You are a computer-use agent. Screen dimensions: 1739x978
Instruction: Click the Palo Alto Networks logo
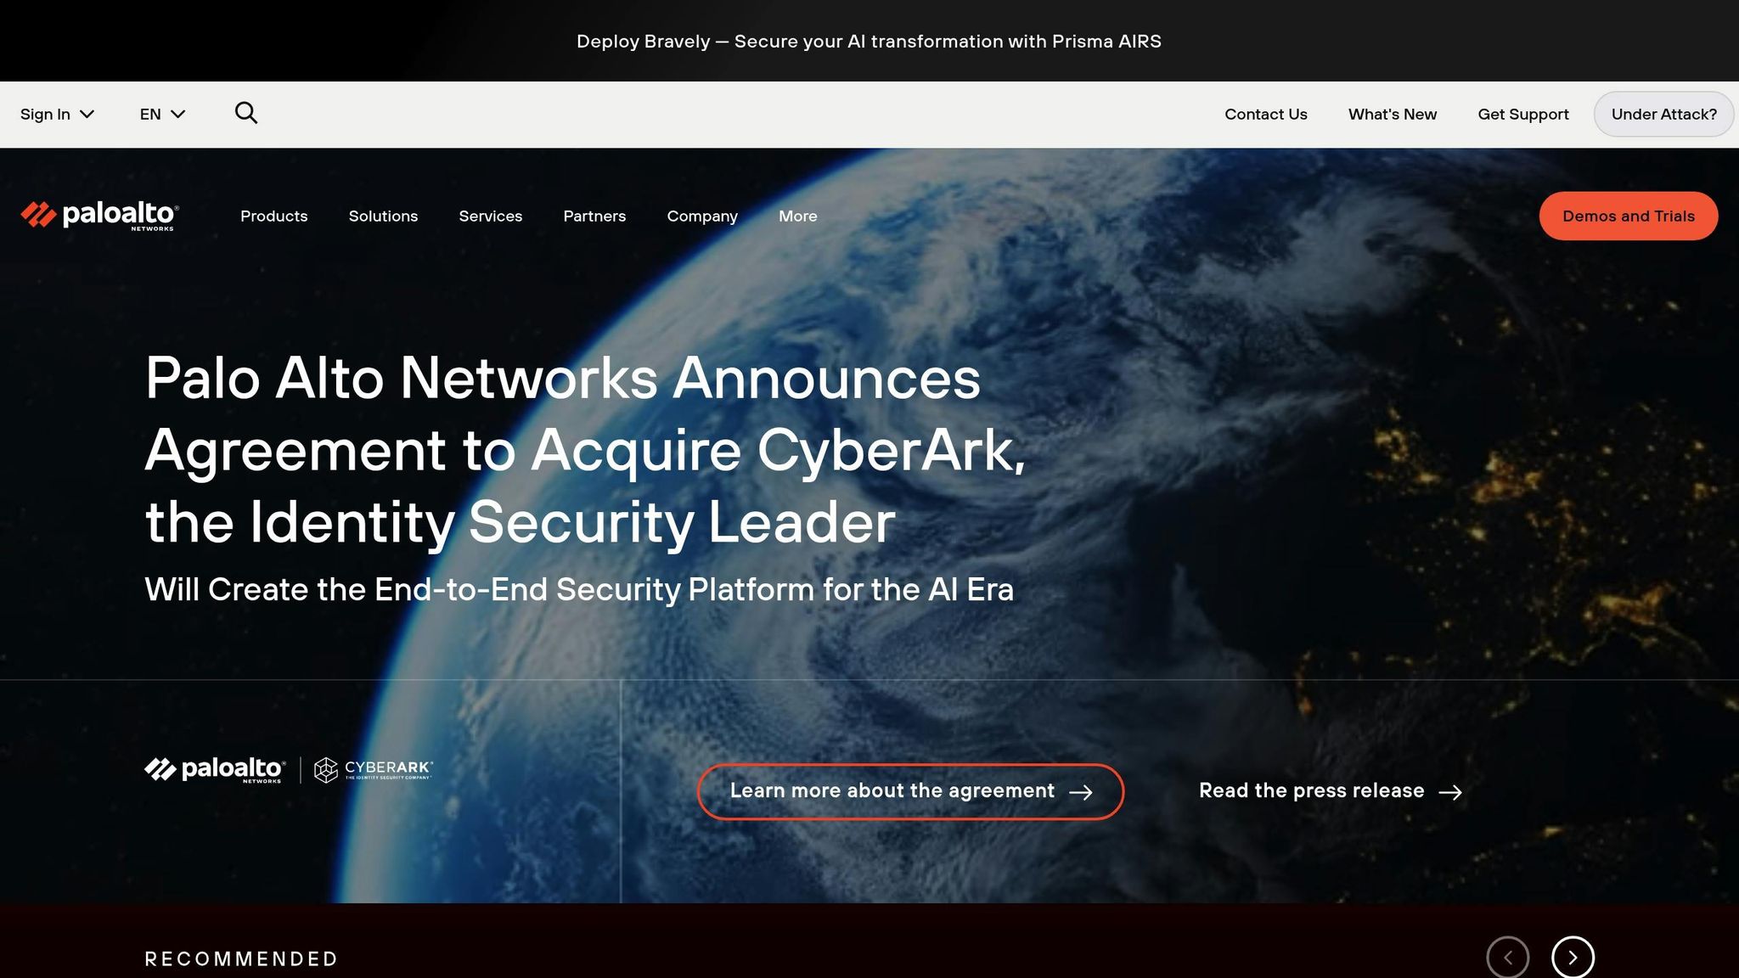[97, 216]
